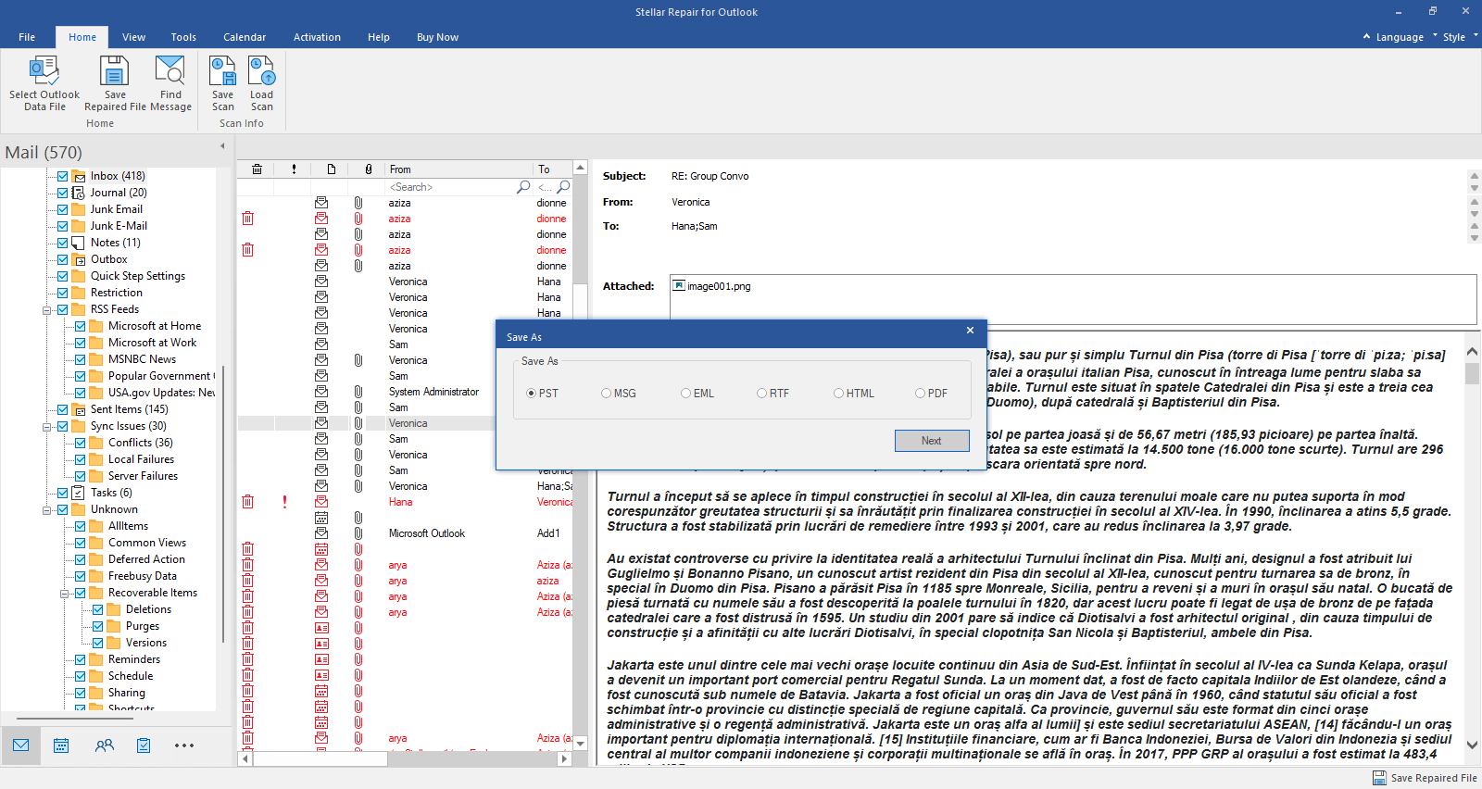Open Help tab
The height and width of the screenshot is (789, 1482).
[378, 37]
